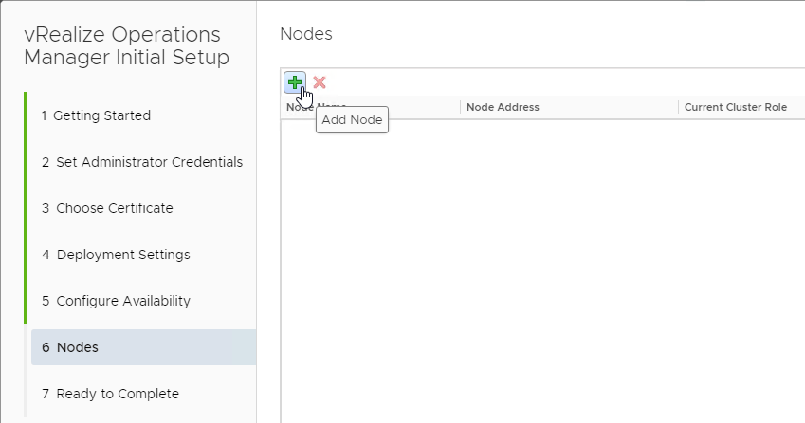Click the Nodes page heading
805x423 pixels.
point(306,34)
